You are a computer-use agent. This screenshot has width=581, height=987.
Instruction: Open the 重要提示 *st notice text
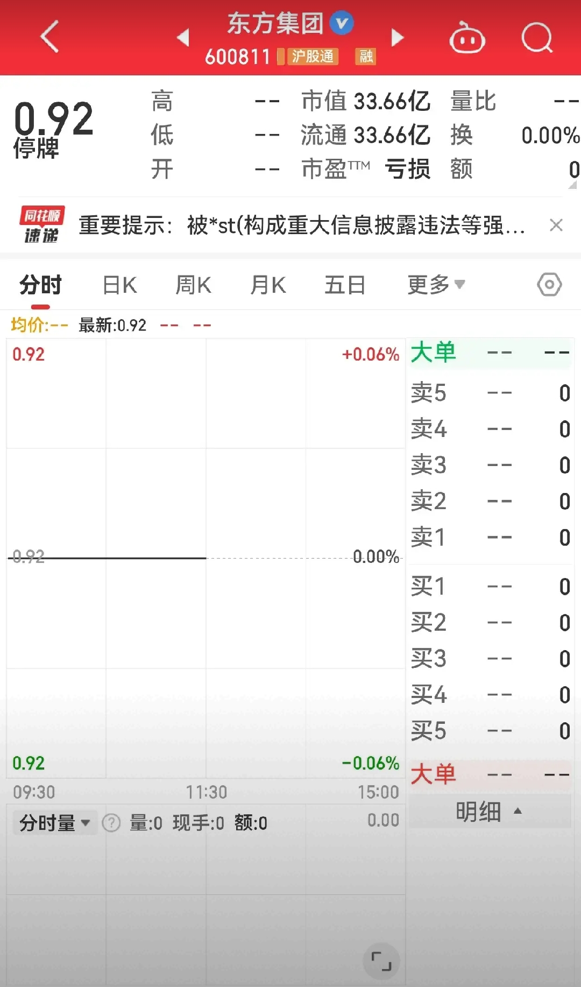302,225
